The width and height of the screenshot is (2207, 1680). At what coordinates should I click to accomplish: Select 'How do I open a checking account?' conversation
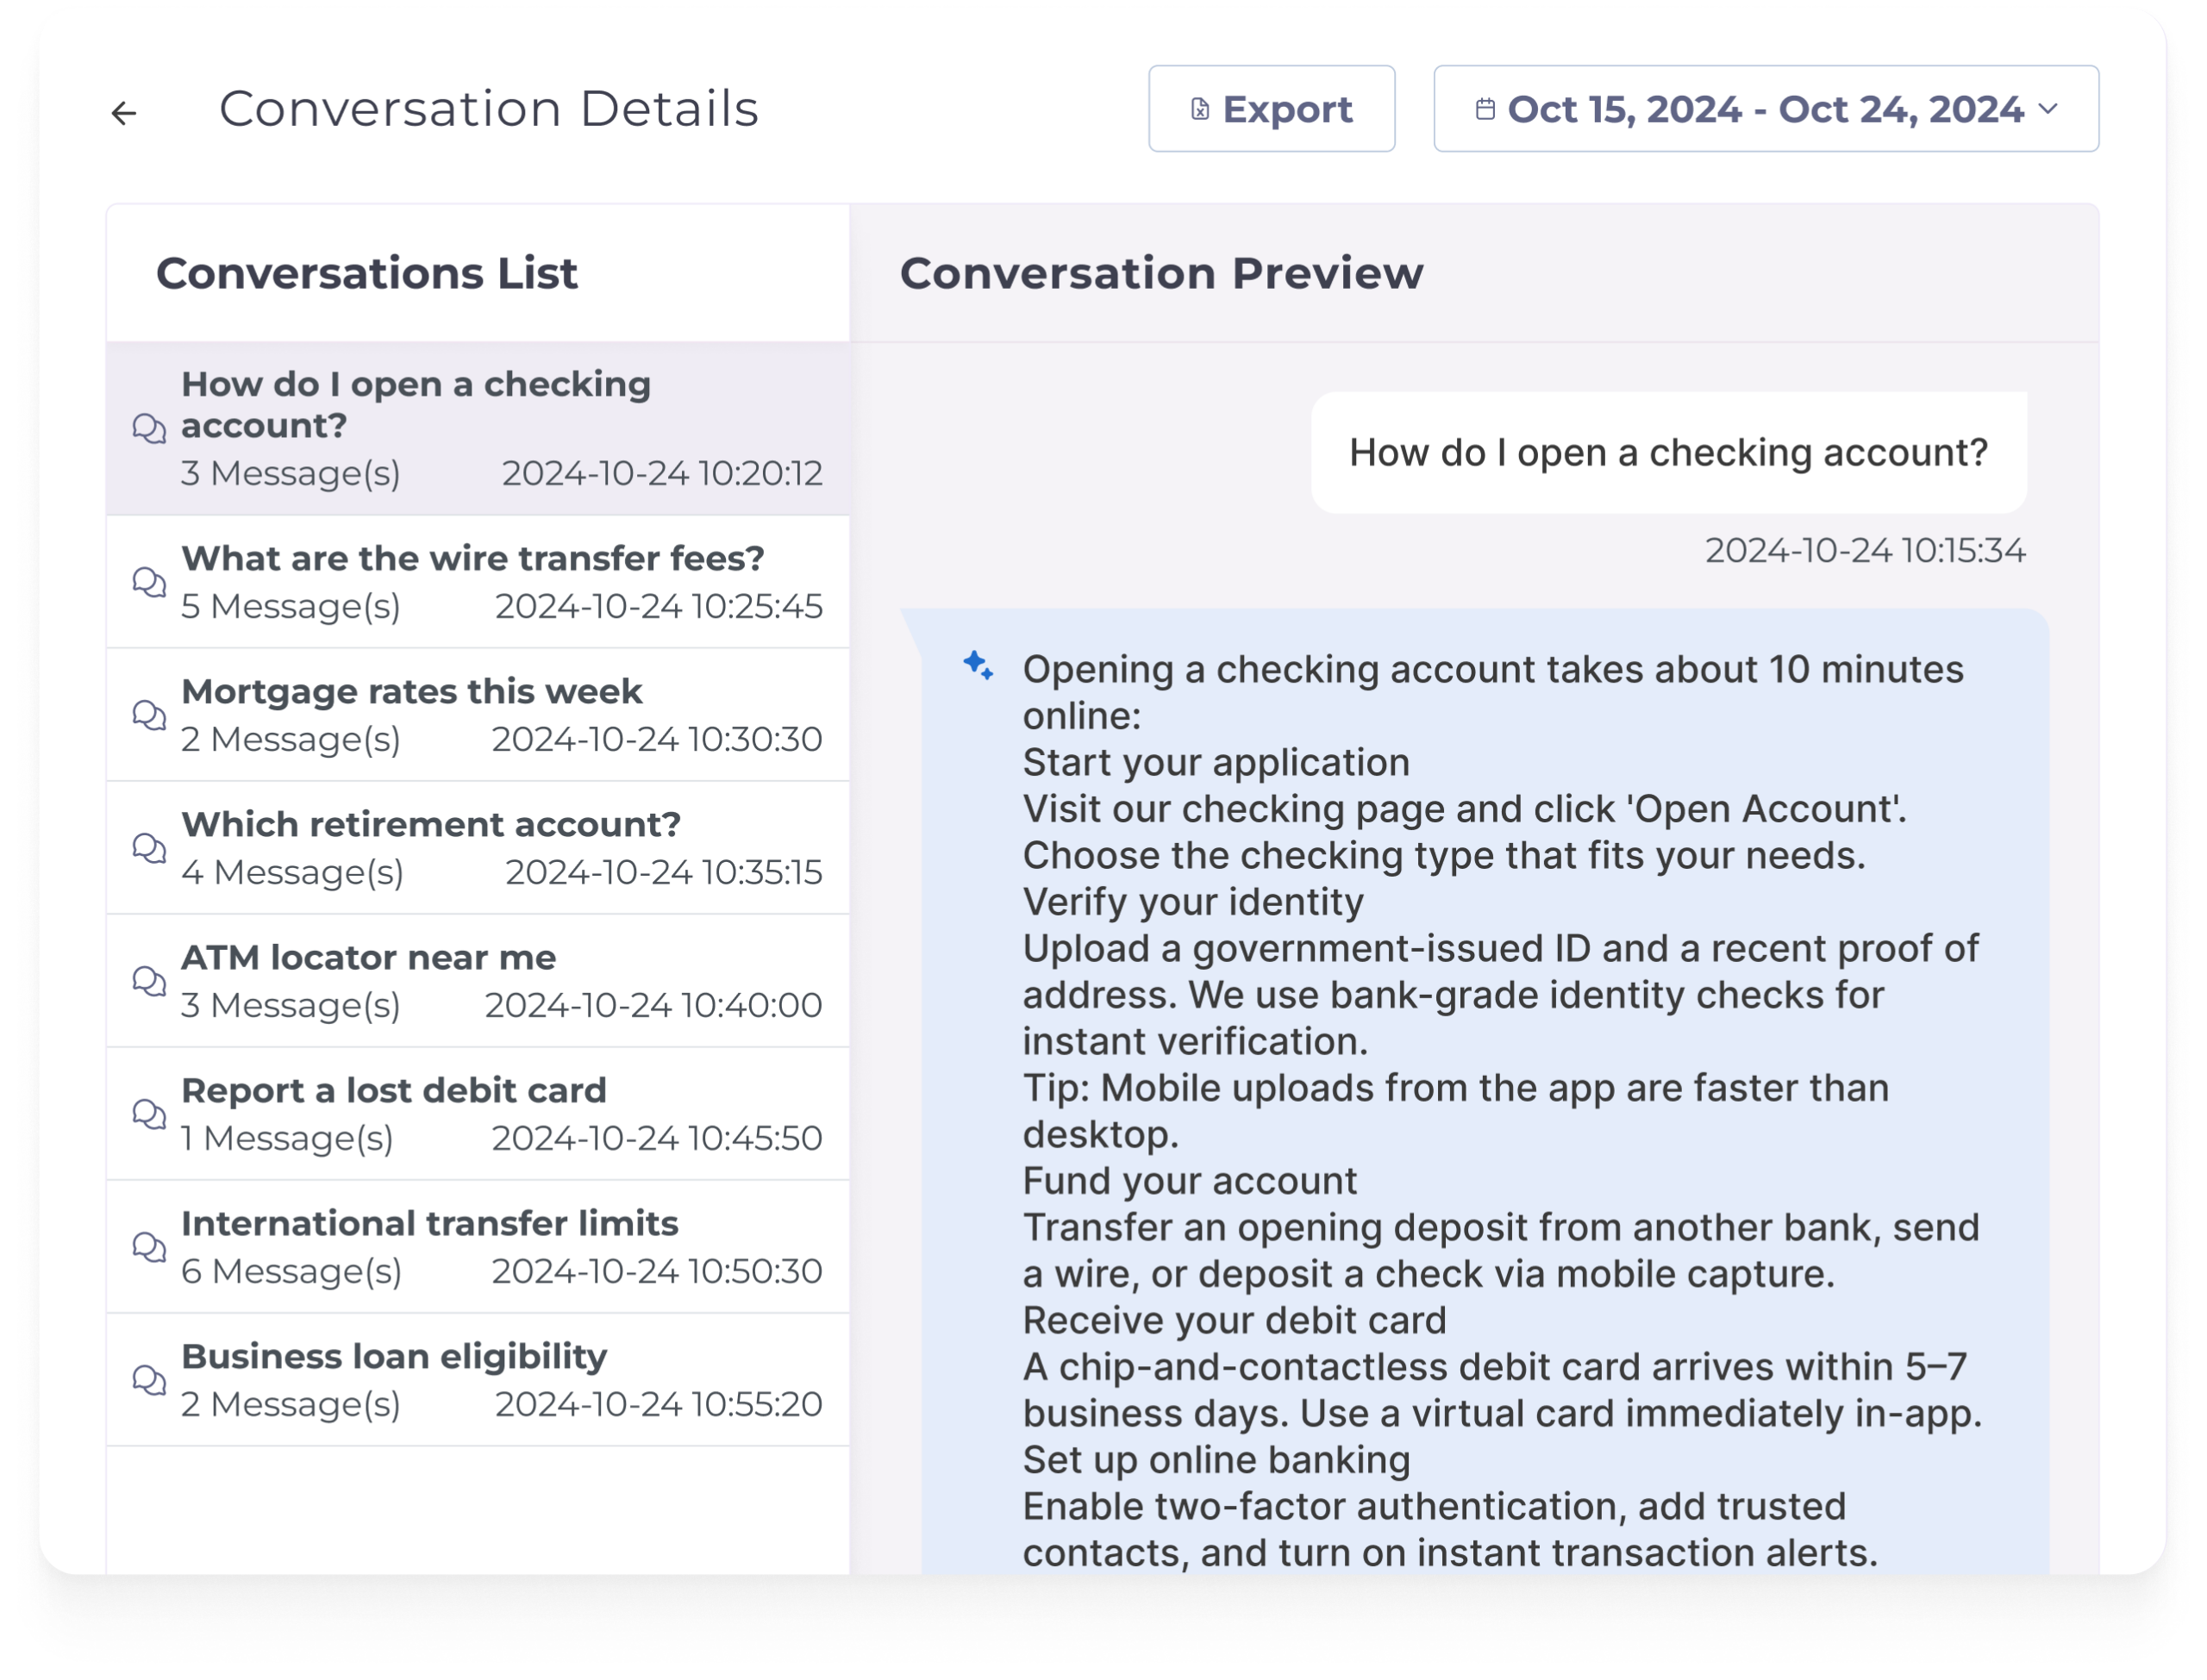pos(478,428)
